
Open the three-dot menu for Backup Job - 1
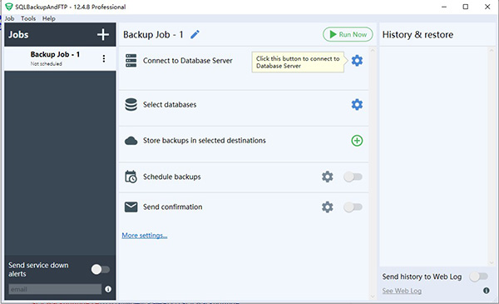point(104,58)
